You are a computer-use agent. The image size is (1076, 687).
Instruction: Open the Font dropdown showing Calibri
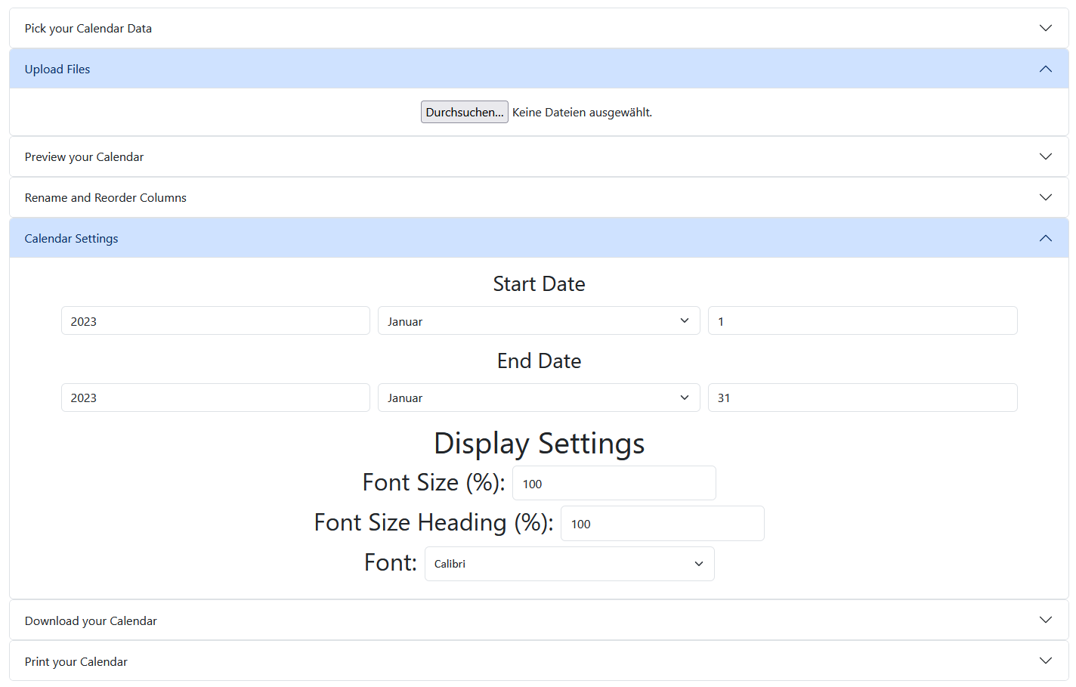570,564
